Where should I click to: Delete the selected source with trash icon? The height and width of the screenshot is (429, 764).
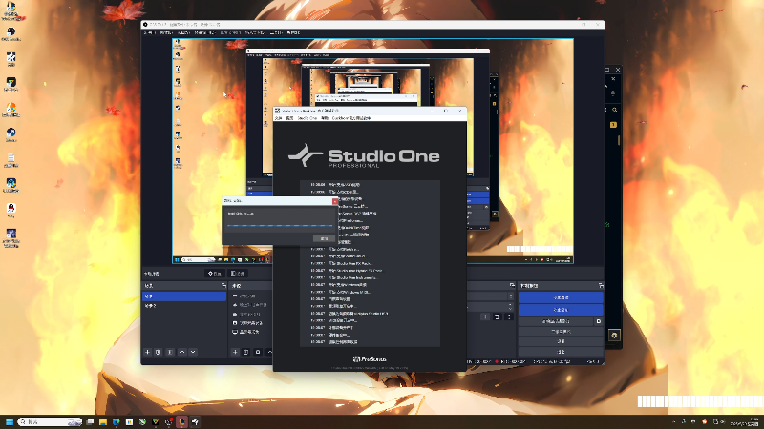click(245, 352)
